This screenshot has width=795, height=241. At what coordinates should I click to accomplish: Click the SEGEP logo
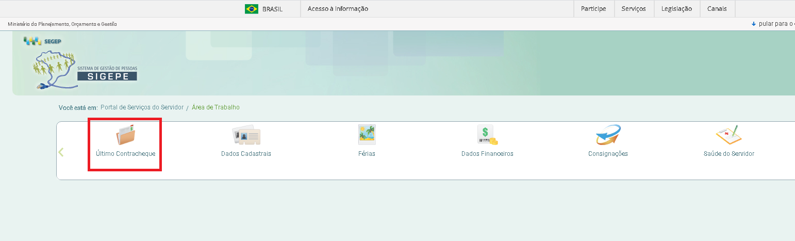coord(43,41)
